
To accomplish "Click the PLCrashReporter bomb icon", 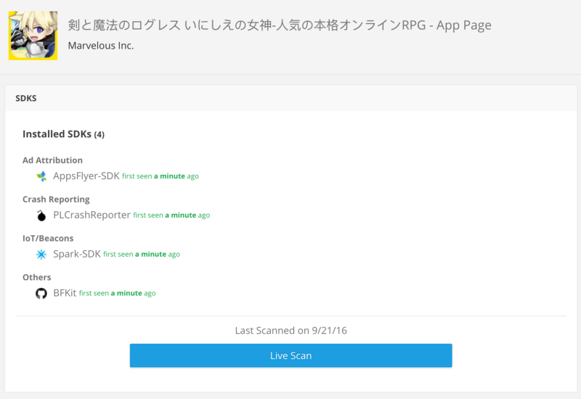I will (41, 215).
